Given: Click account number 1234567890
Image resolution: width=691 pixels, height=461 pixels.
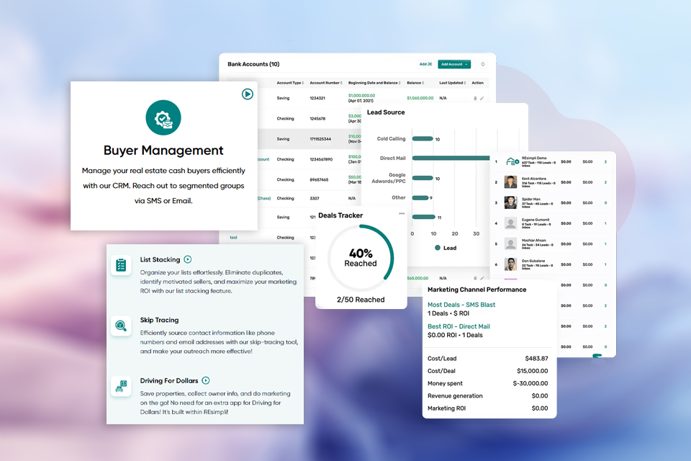Looking at the screenshot, I should [321, 159].
